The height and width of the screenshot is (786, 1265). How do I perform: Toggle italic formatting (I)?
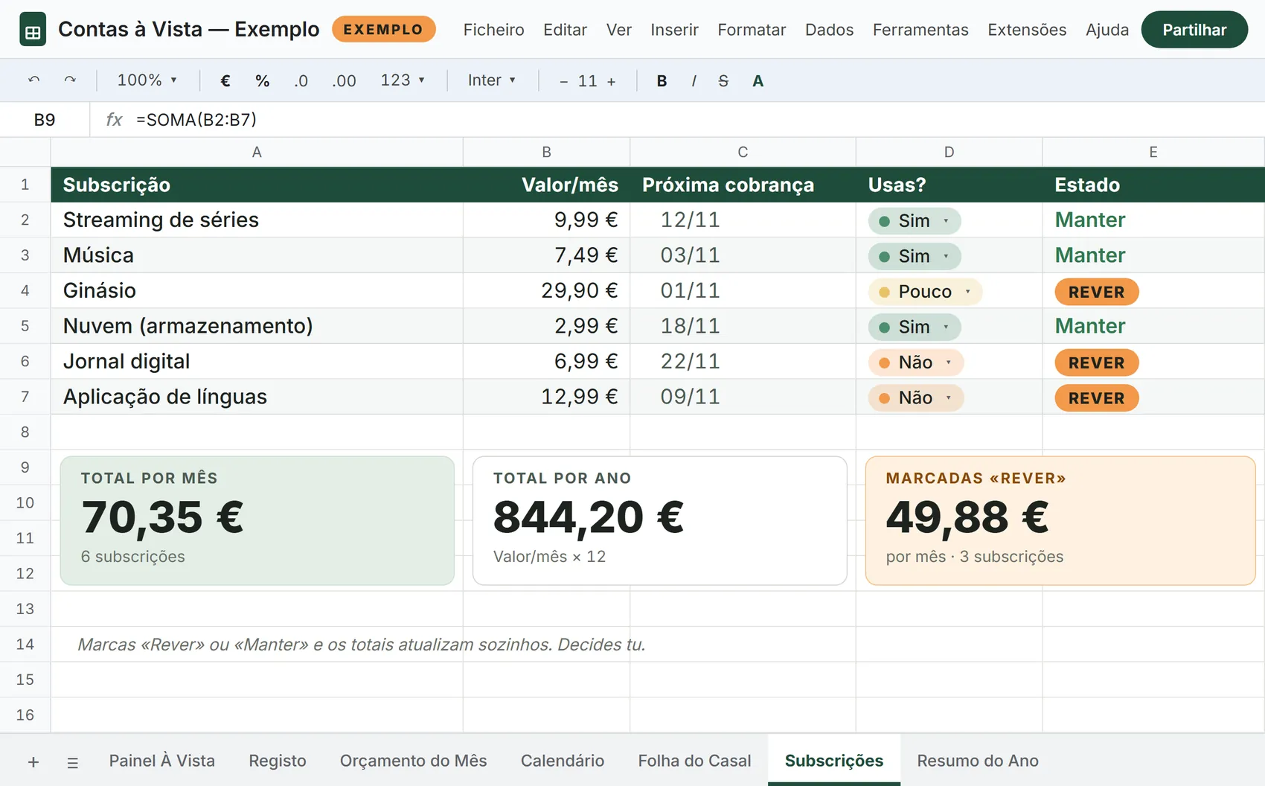pyautogui.click(x=694, y=80)
